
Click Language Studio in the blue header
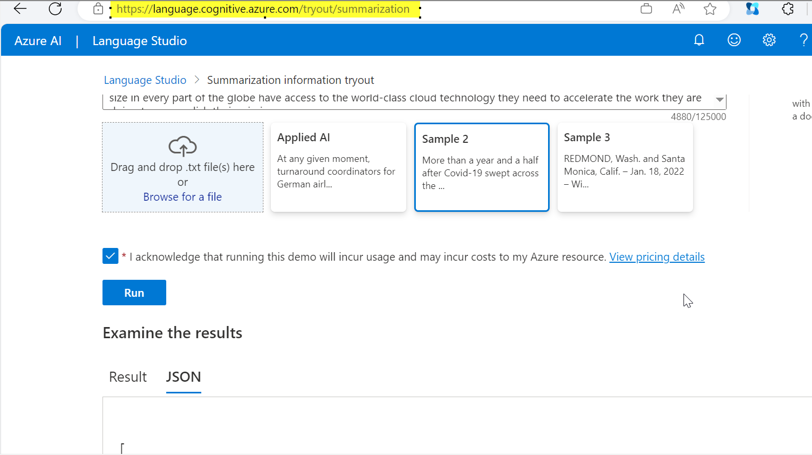point(140,41)
